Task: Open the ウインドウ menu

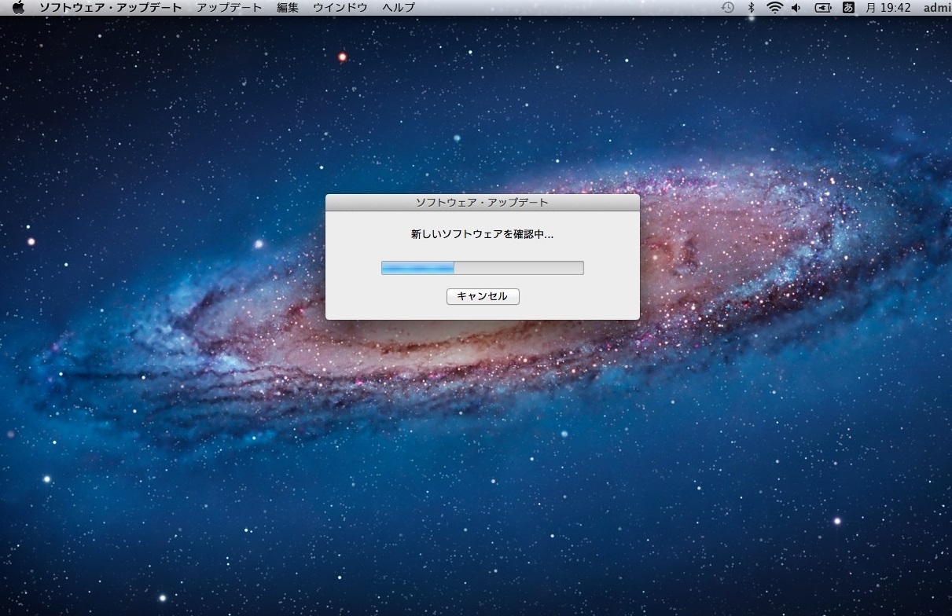Action: [x=340, y=8]
